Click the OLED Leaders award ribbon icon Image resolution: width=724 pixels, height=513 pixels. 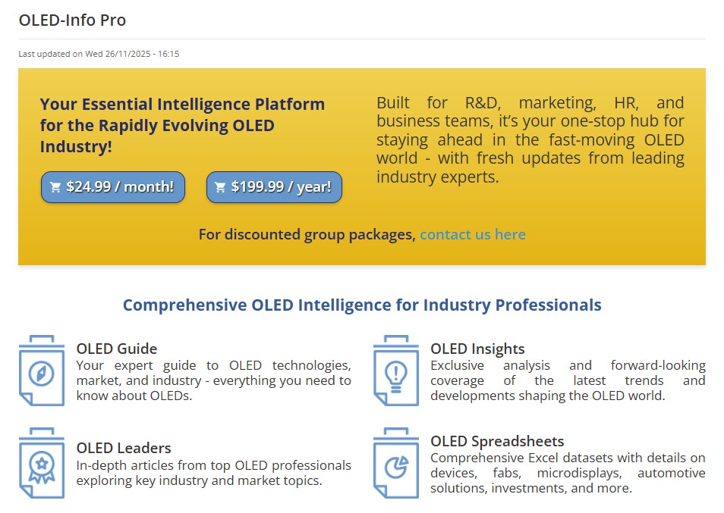point(42,468)
